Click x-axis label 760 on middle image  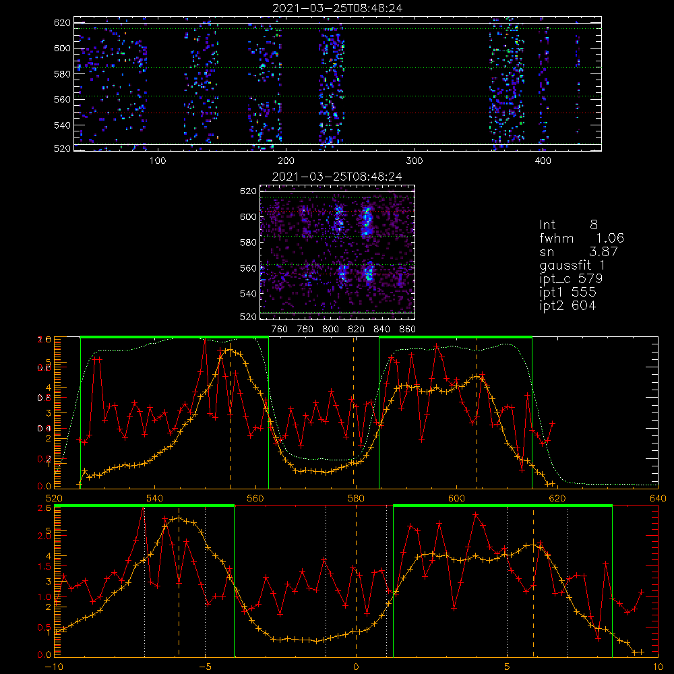pyautogui.click(x=280, y=330)
